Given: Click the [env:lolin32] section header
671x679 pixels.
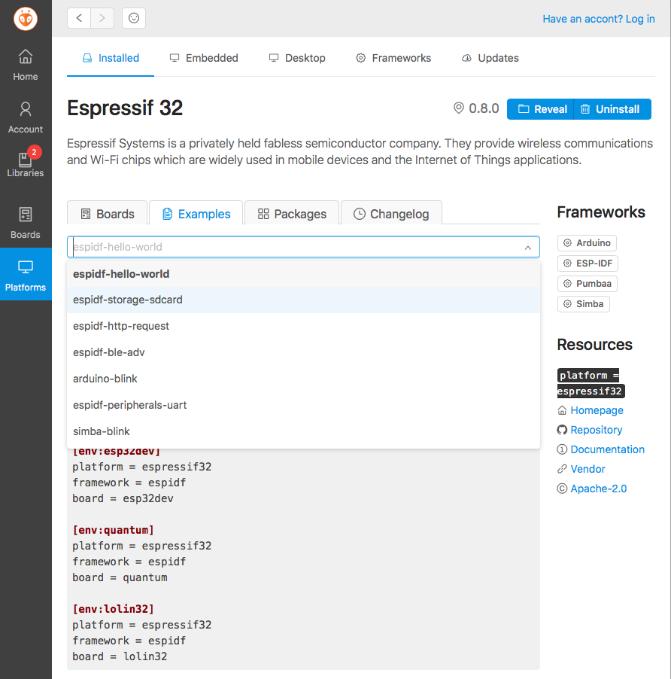Looking at the screenshot, I should coord(114,609).
